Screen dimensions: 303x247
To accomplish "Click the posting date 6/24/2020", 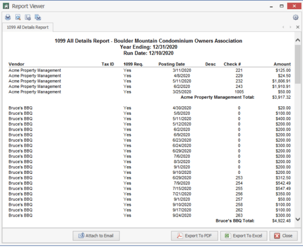I will point(181,146).
